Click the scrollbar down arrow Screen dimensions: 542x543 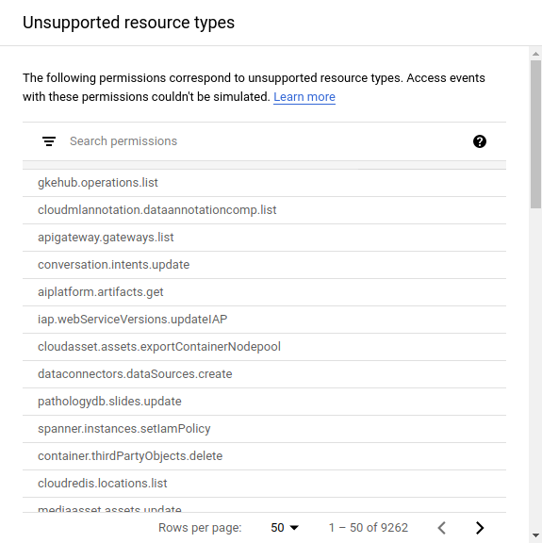535,535
